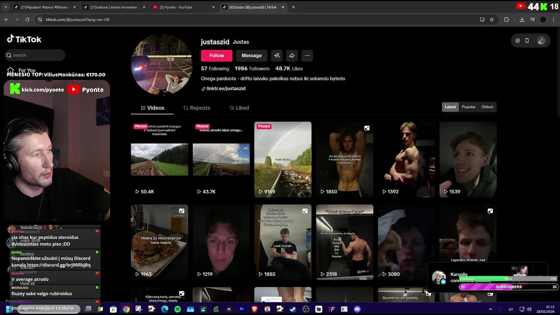The width and height of the screenshot is (560, 315).
Task: Open the 'Lock in brah' video with 1885 views
Action: pyautogui.click(x=283, y=242)
